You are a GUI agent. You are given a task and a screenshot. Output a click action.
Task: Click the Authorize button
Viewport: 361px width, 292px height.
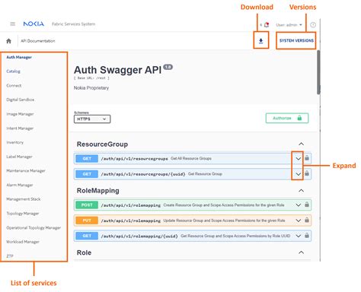pos(287,118)
